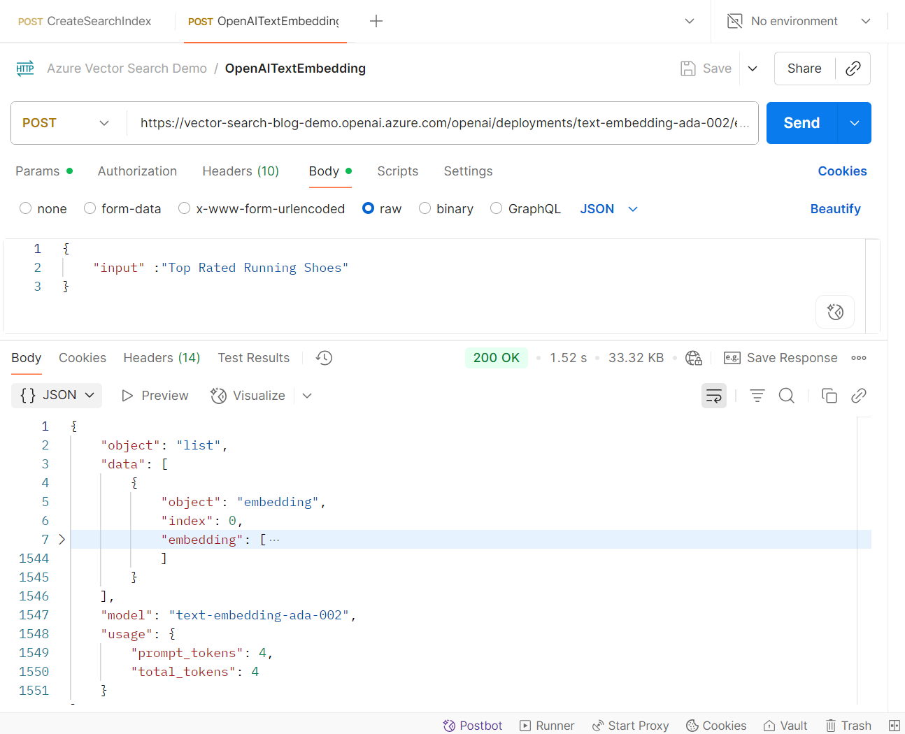Screen dimensions: 905x734
Task: Select the form-data body type
Action: pos(90,208)
